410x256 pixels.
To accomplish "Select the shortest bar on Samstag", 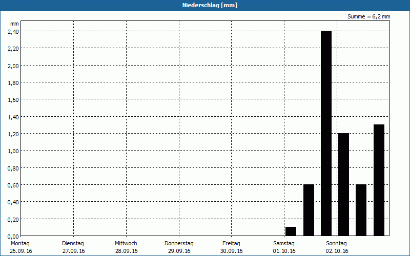I will coord(291,231).
